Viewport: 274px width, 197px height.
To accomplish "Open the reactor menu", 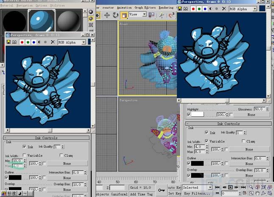I will click(x=108, y=8).
